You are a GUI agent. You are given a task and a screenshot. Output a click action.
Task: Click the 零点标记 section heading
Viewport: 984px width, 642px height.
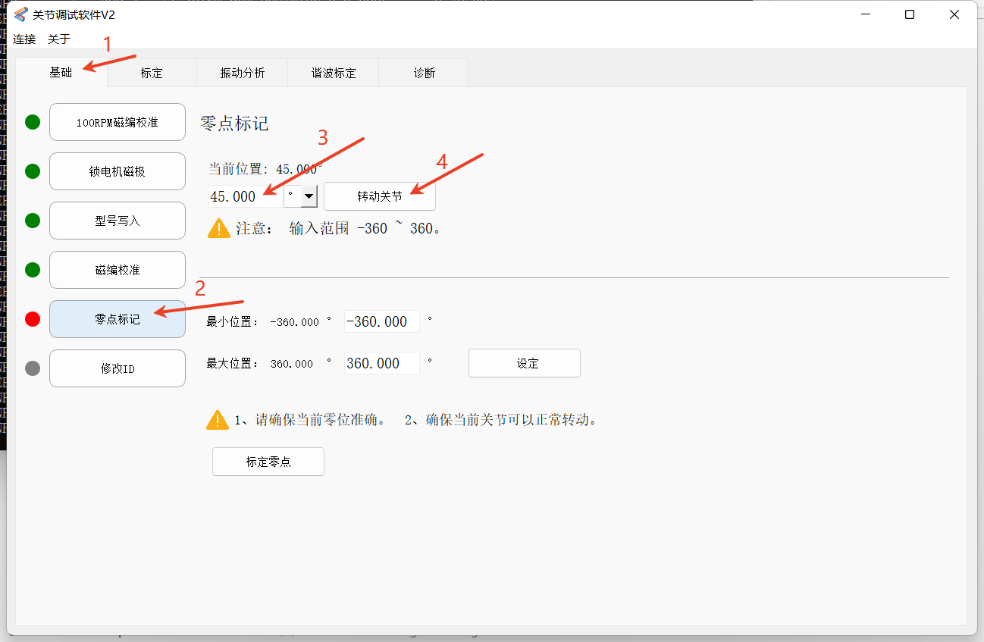(x=234, y=124)
